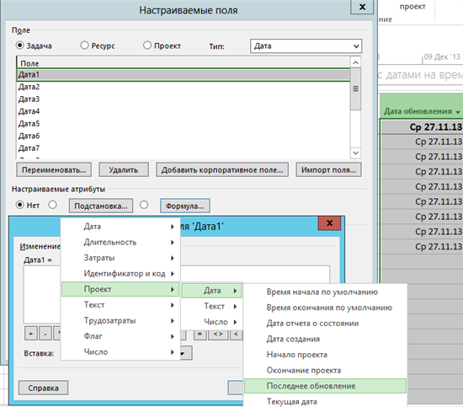Viewport: 463px width, 407px height.
Task: Open the Дата обновления column dropdown arrow
Action: coord(458,112)
